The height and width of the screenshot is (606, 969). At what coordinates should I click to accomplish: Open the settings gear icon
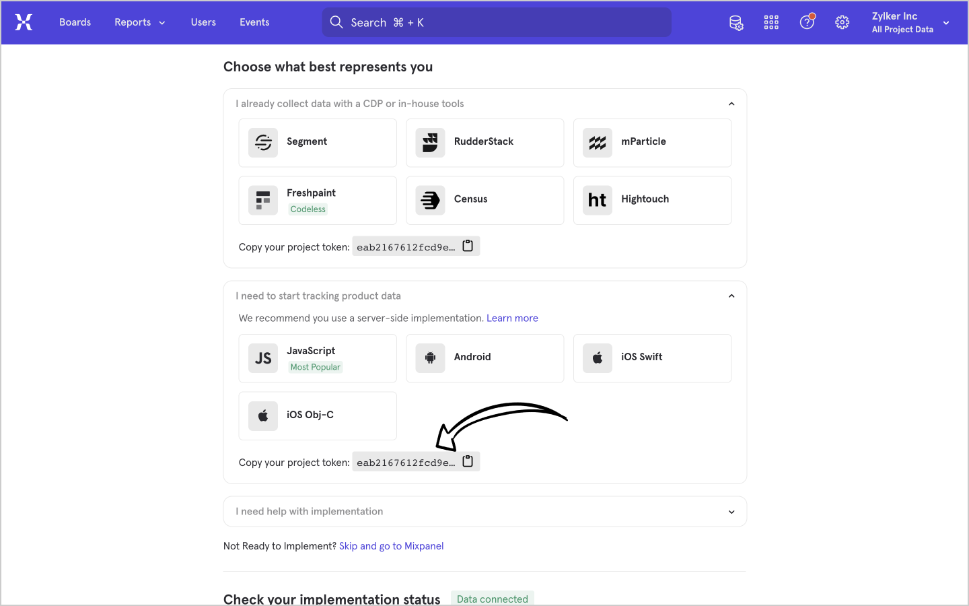842,23
